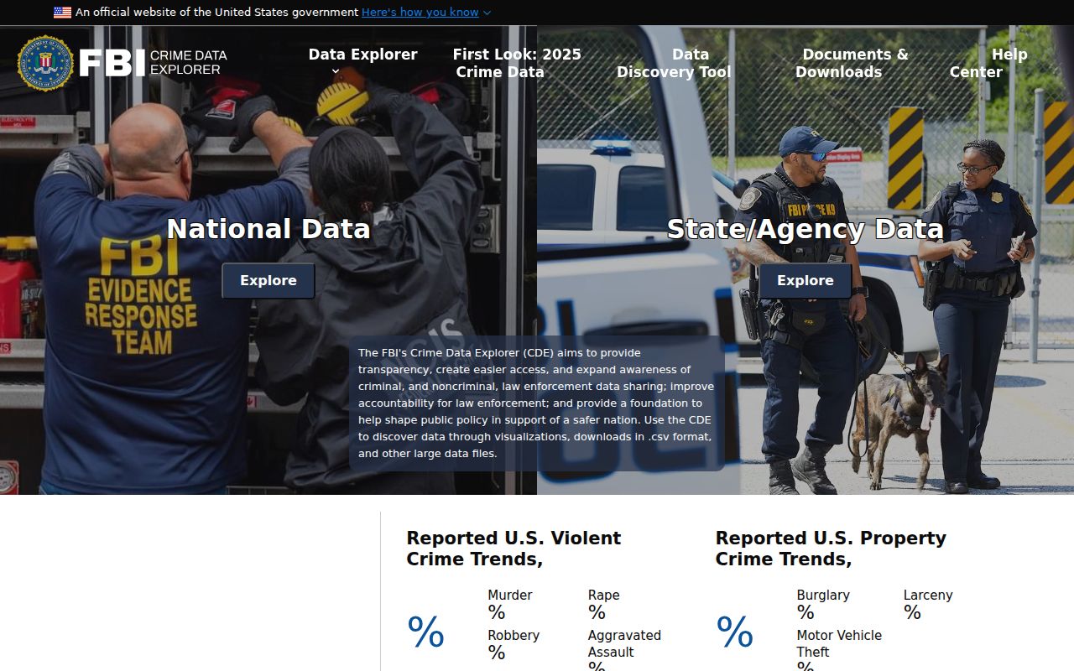This screenshot has width=1074, height=671.
Task: Open Documents & Downloads page
Action: click(x=852, y=63)
